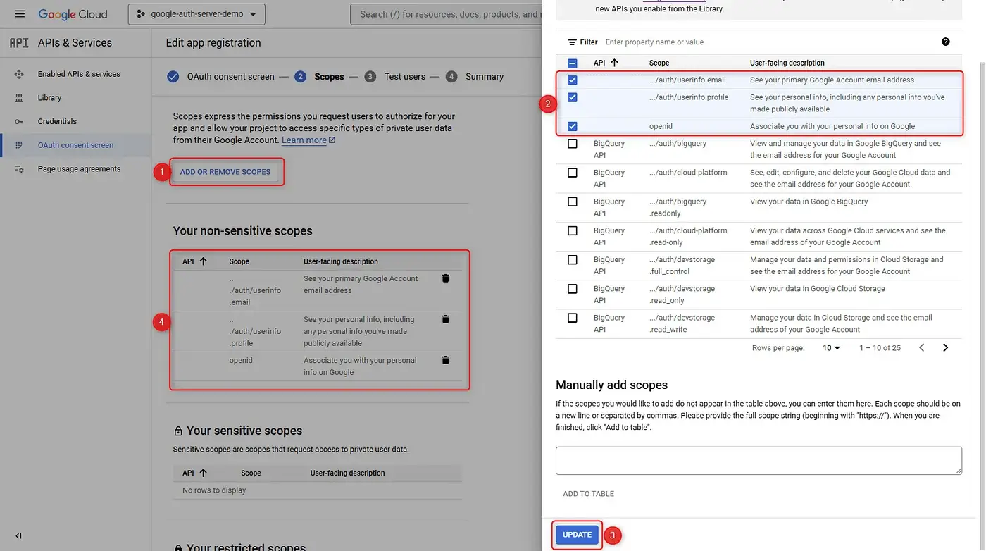Uncheck the userinfo.profile scope
The width and height of the screenshot is (986, 551).
click(x=573, y=97)
